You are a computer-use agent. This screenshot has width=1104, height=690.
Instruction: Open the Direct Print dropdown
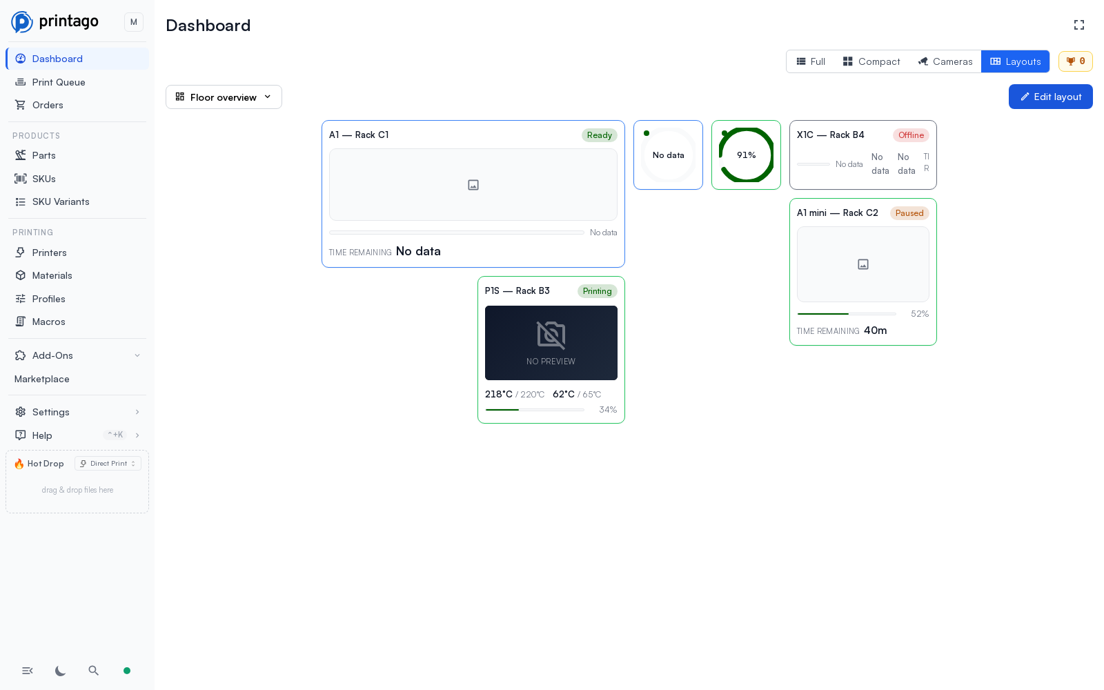[108, 464]
